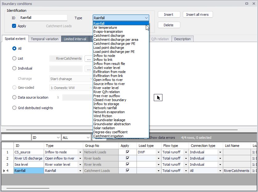The height and width of the screenshot is (192, 258).
Task: Open the Description tab
Action: point(182,39)
